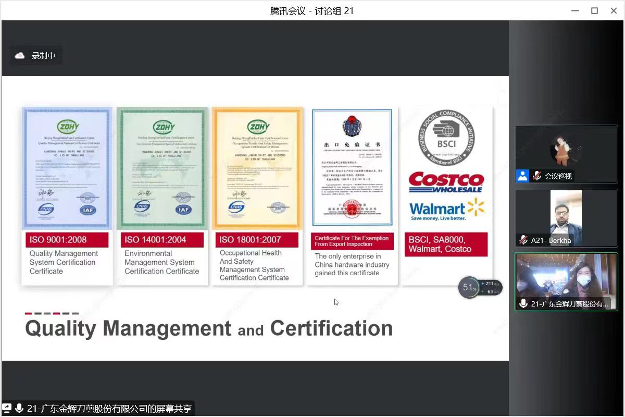Click the ISO 14001:2004 certificate image
This screenshot has height=417, width=625.
pyautogui.click(x=162, y=168)
